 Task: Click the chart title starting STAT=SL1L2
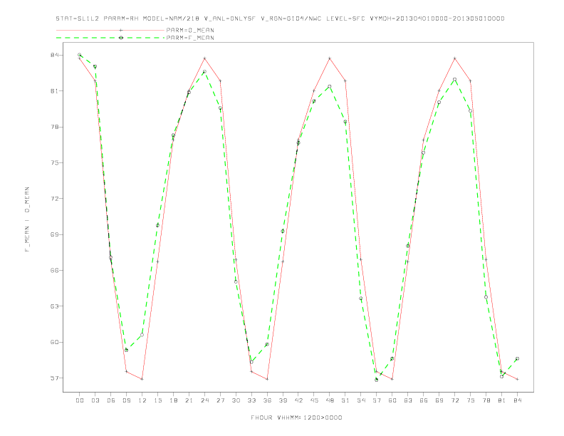[280, 19]
